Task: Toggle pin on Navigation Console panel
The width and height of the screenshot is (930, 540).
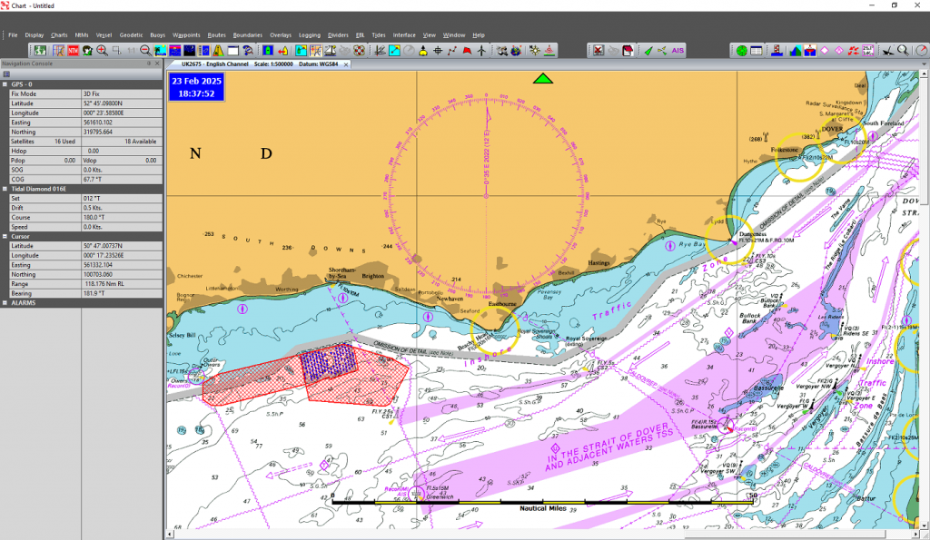Action: [x=148, y=64]
